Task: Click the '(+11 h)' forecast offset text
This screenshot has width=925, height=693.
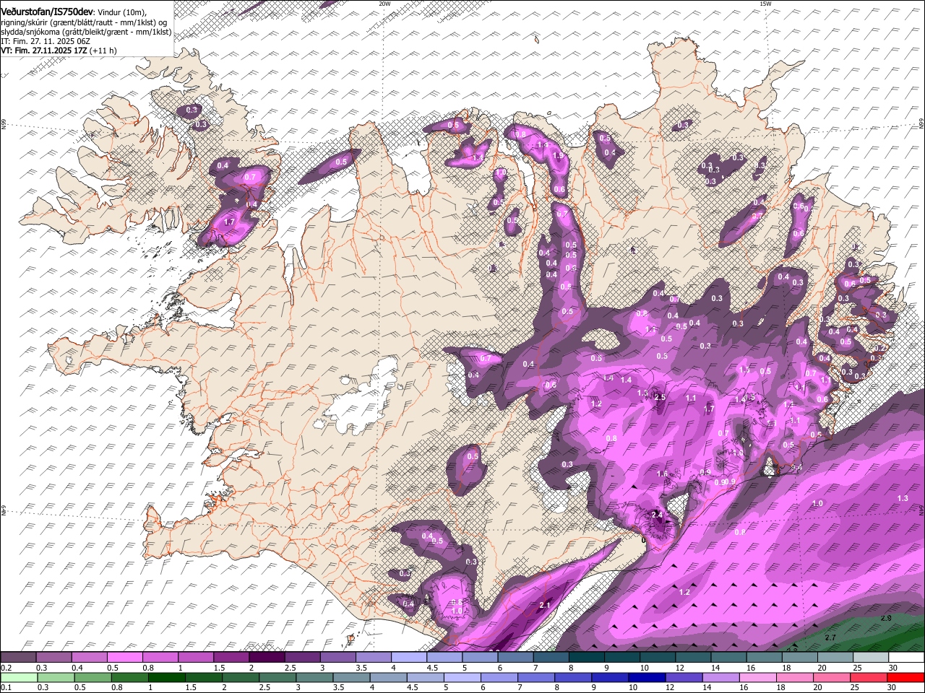Action: (x=103, y=51)
